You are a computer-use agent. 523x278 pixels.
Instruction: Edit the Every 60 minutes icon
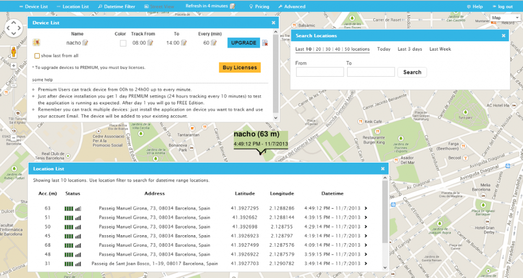click(x=214, y=43)
